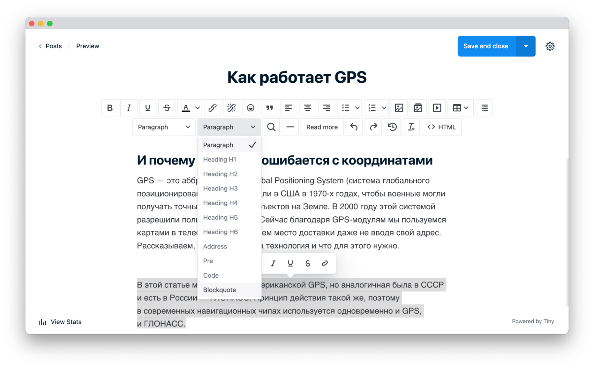Viewport: 594px width, 368px height.
Task: Open the table options dropdown
Action: pos(466,108)
